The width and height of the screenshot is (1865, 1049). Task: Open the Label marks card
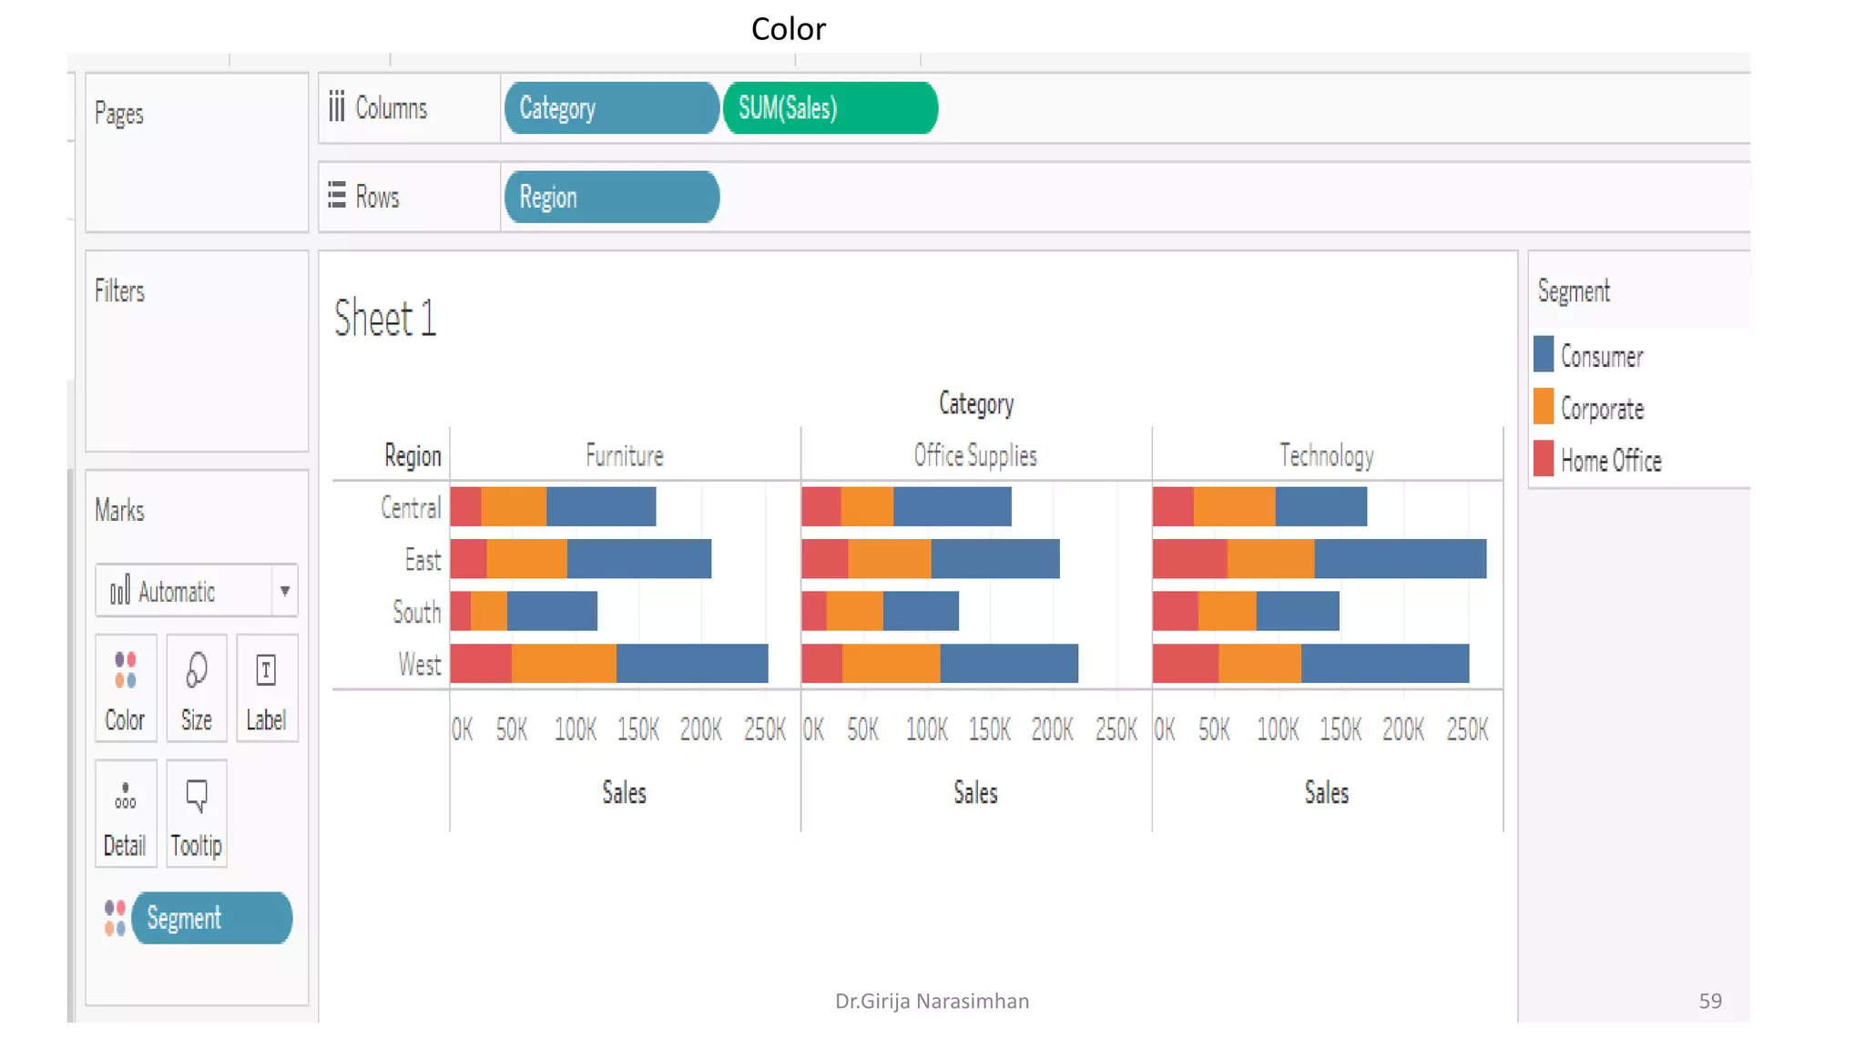(x=266, y=688)
